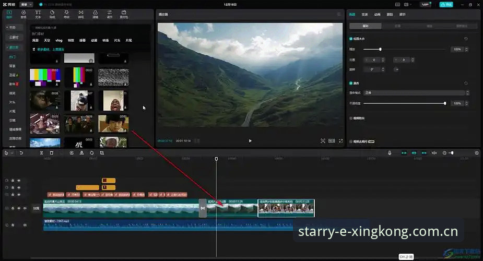Click the Export button at top right
The image size is (483, 261).
pyautogui.click(x=446, y=5)
